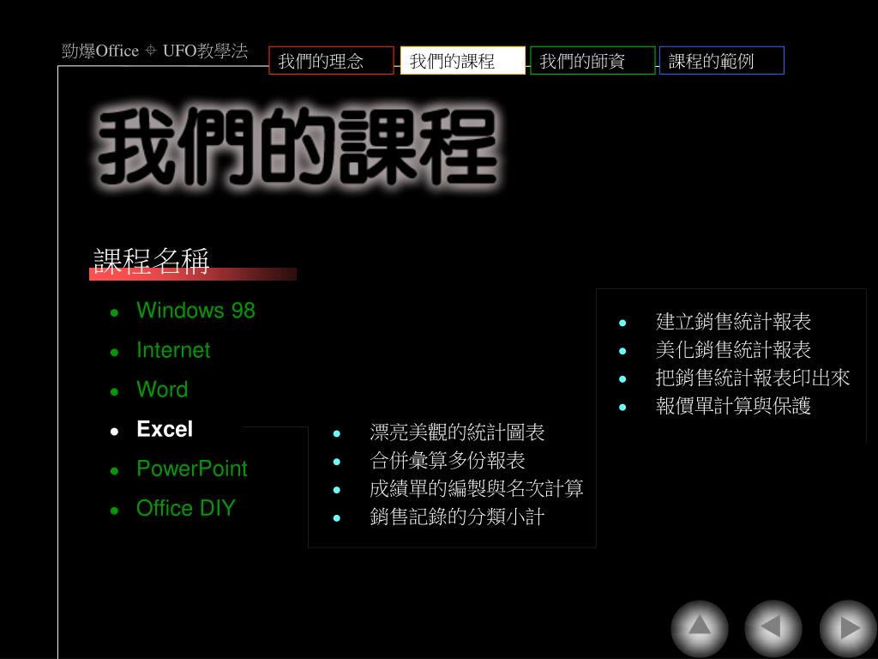The width and height of the screenshot is (878, 659).
Task: Click 成績單的編製與名次計算 topic
Action: point(477,488)
